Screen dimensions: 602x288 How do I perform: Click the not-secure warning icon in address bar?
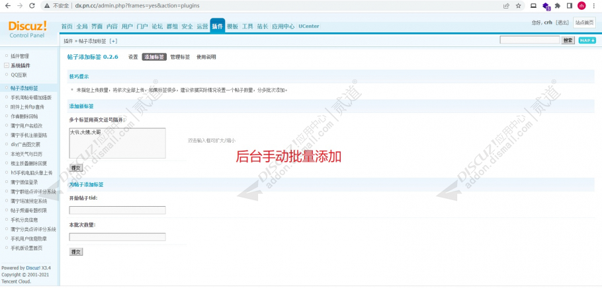47,6
